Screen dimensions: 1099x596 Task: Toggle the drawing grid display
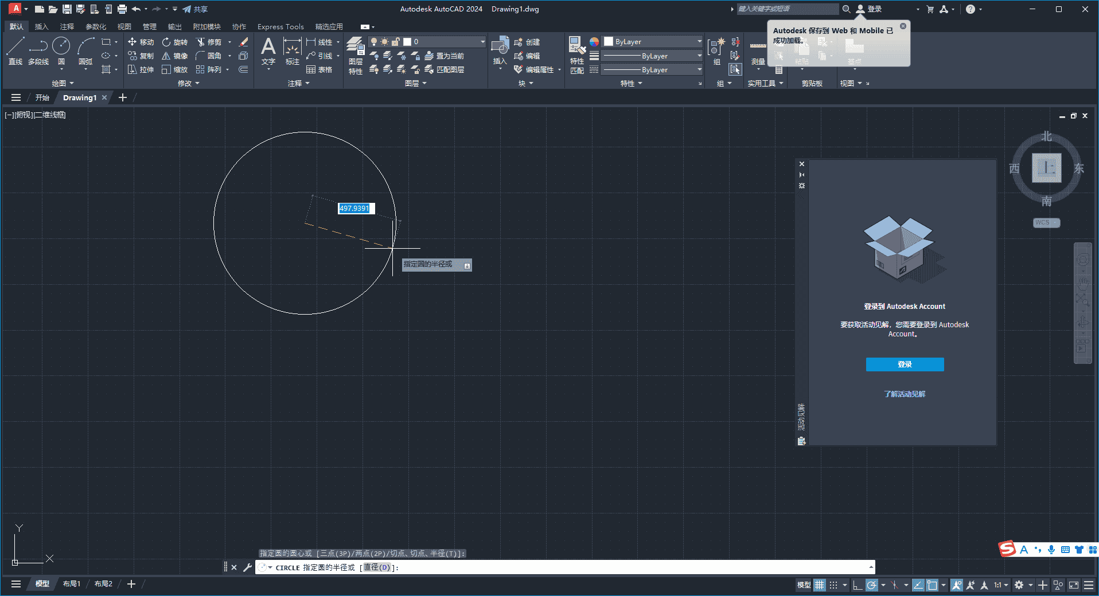click(x=819, y=585)
